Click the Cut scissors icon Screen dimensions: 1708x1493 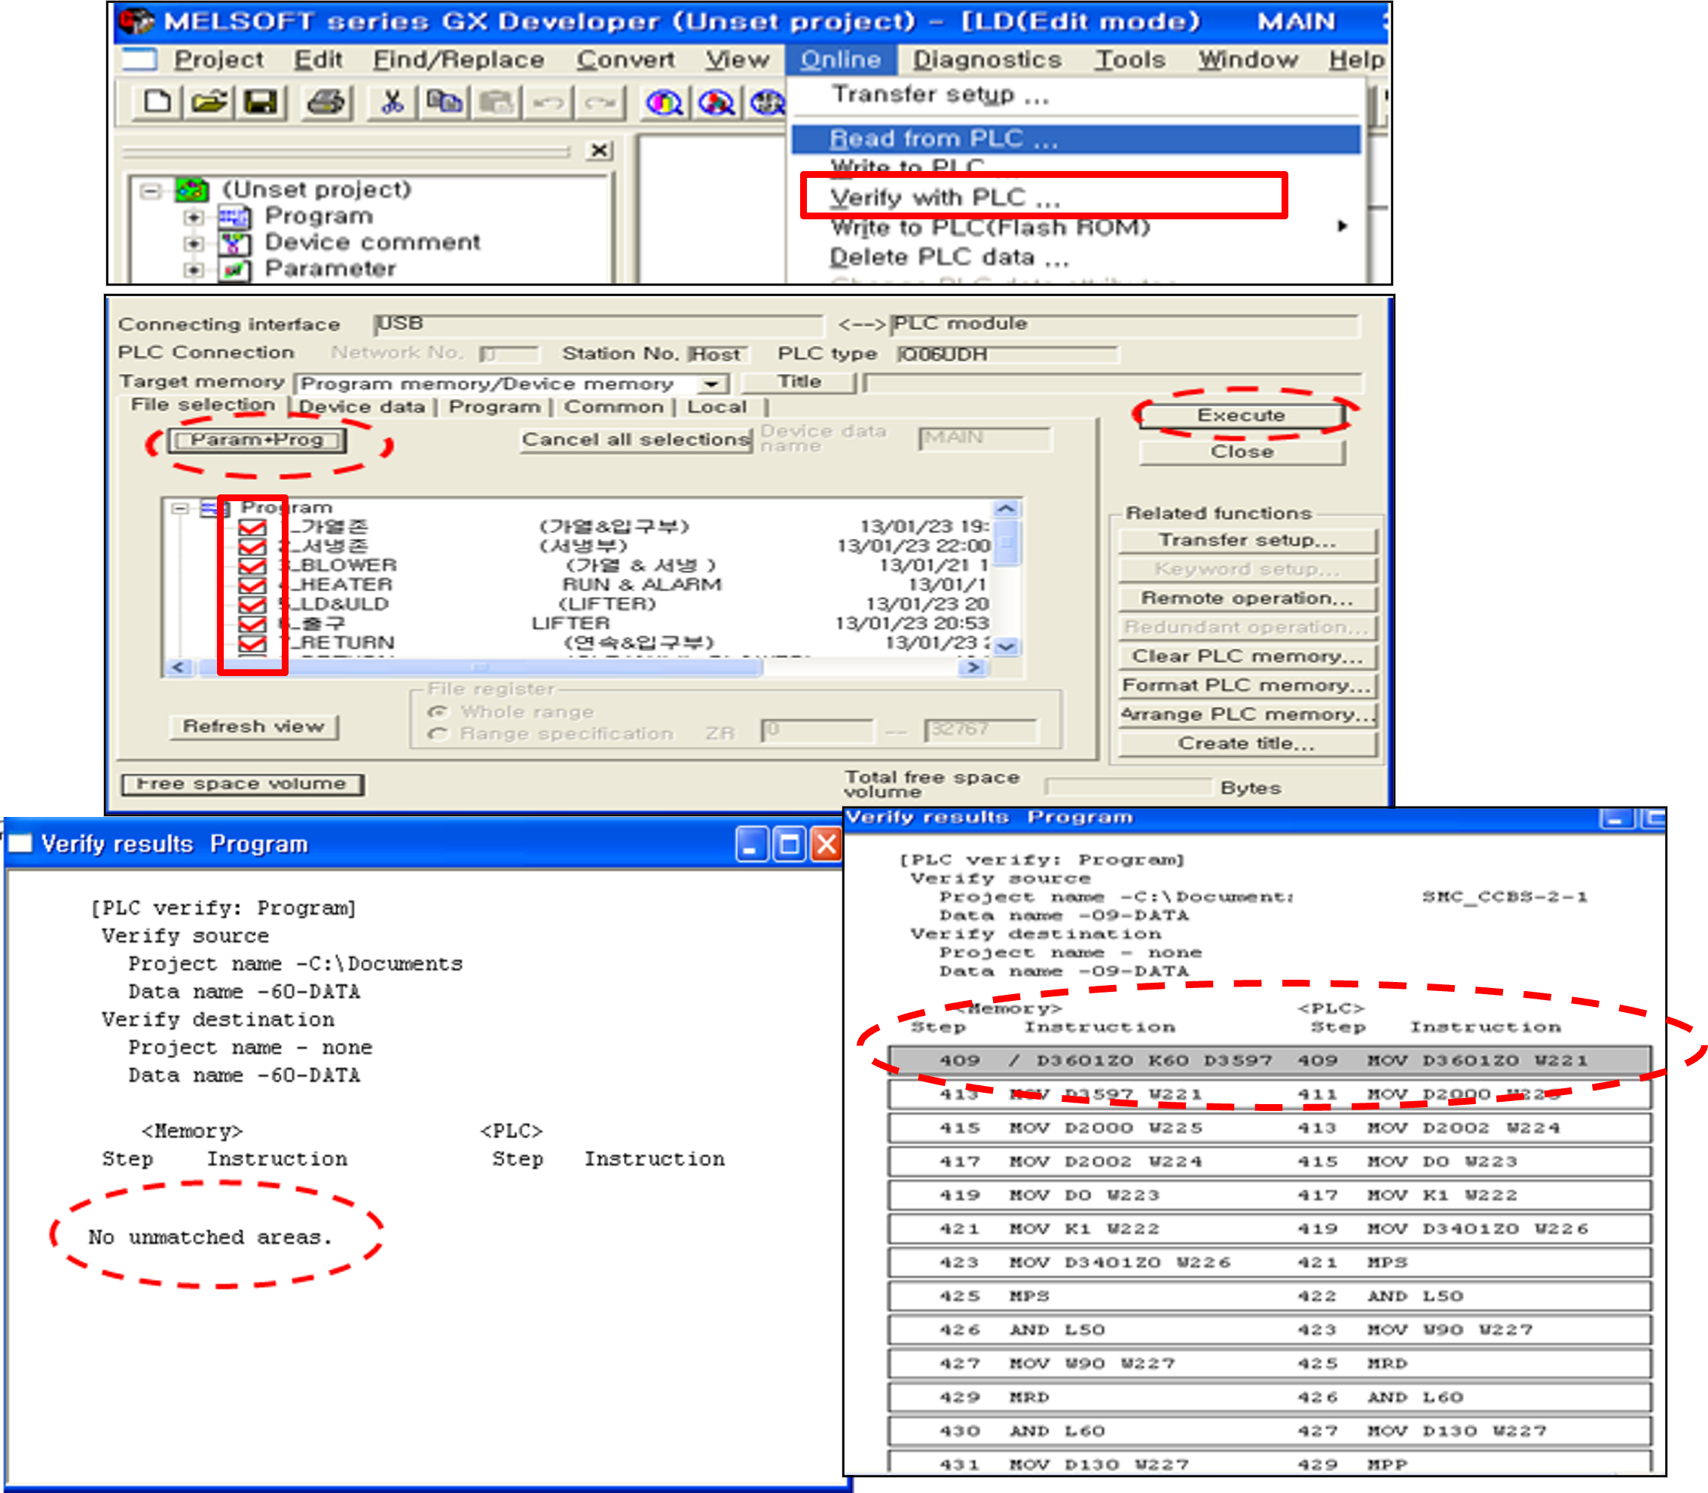coord(391,102)
